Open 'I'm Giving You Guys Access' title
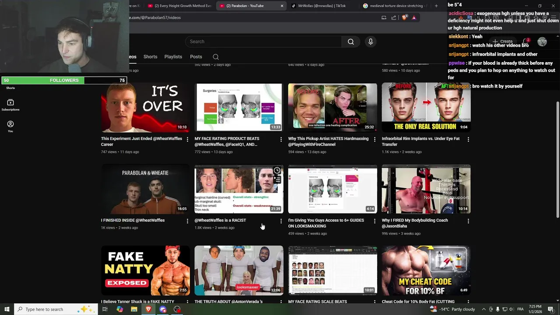This screenshot has width=560, height=315. 326,223
